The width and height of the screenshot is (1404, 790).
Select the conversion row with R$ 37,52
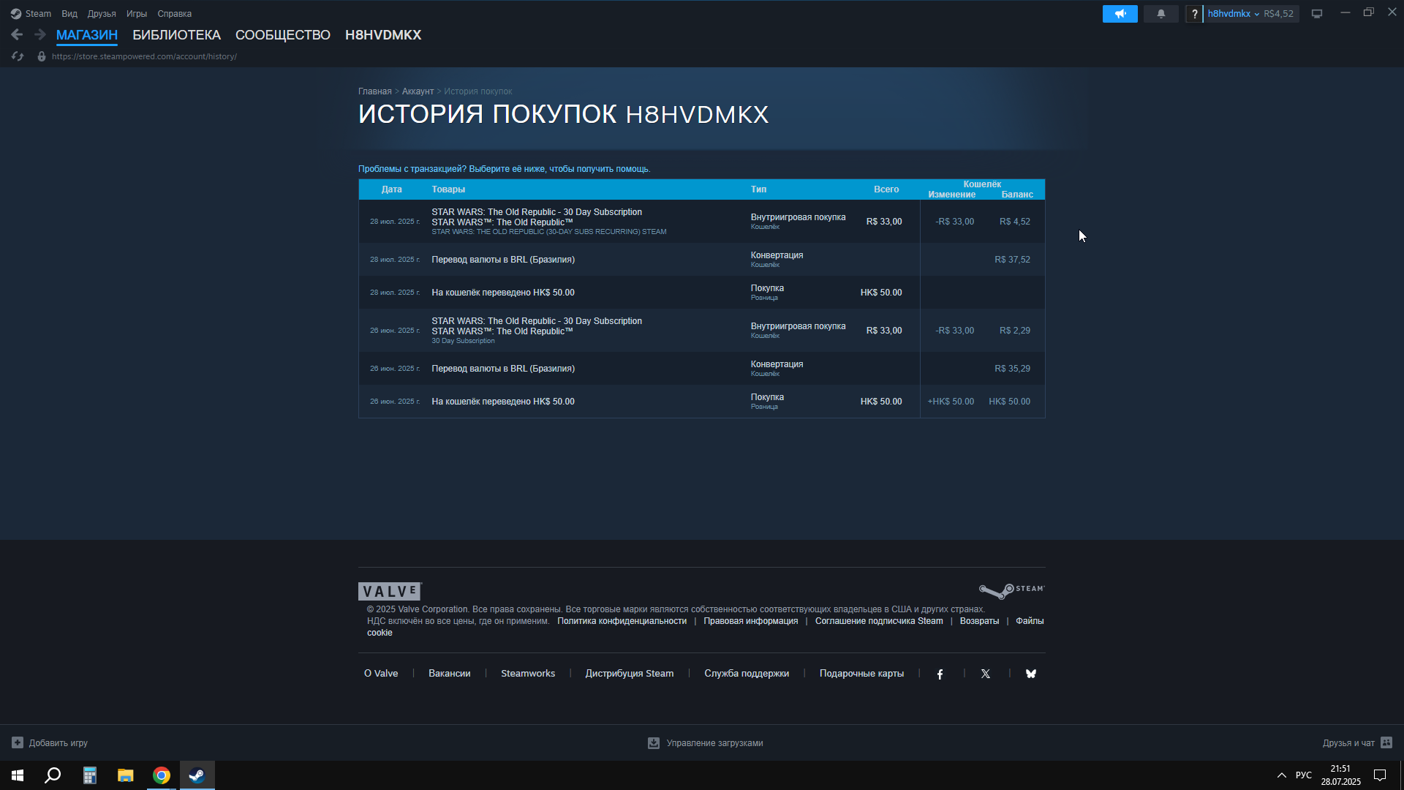click(x=702, y=260)
